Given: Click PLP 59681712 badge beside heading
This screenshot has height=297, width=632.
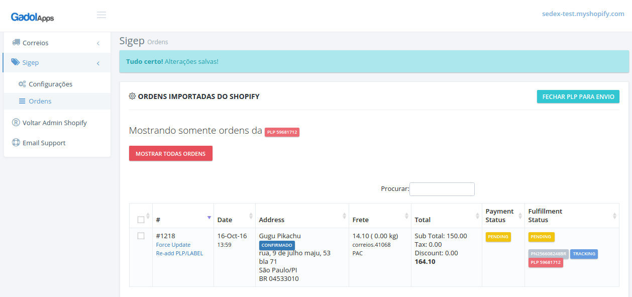Looking at the screenshot, I should click(x=282, y=132).
